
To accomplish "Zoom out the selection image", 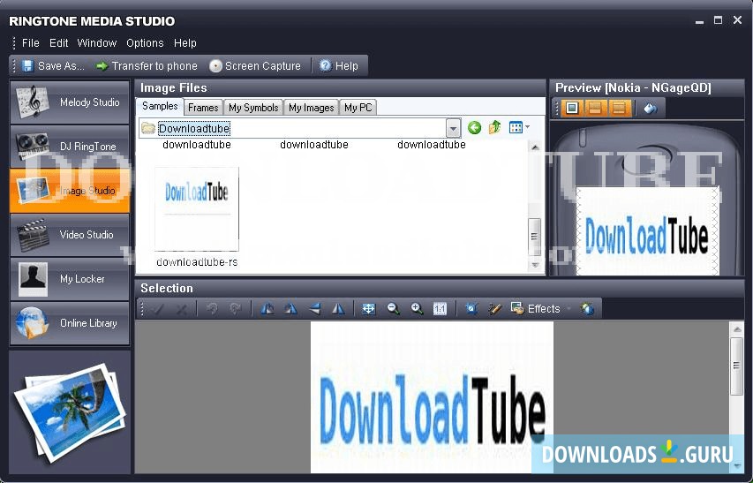I will (393, 309).
